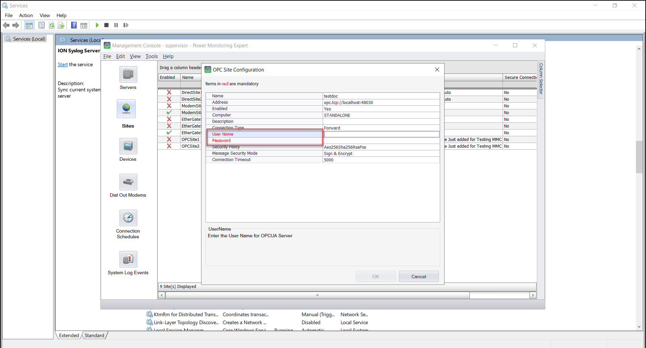Screen dimensions: 646x348
Task: Select the Message Security Mode Sign & Encrypt value
Action: click(x=381, y=153)
